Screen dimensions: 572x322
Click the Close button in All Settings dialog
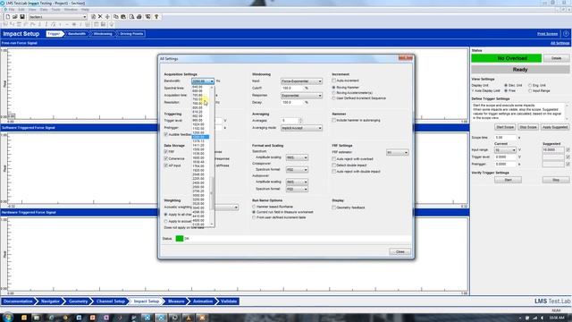coord(400,252)
